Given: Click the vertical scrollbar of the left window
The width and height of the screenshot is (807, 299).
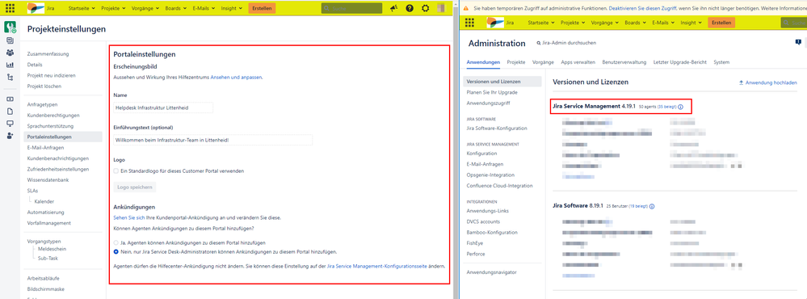Looking at the screenshot, I should coord(456,149).
